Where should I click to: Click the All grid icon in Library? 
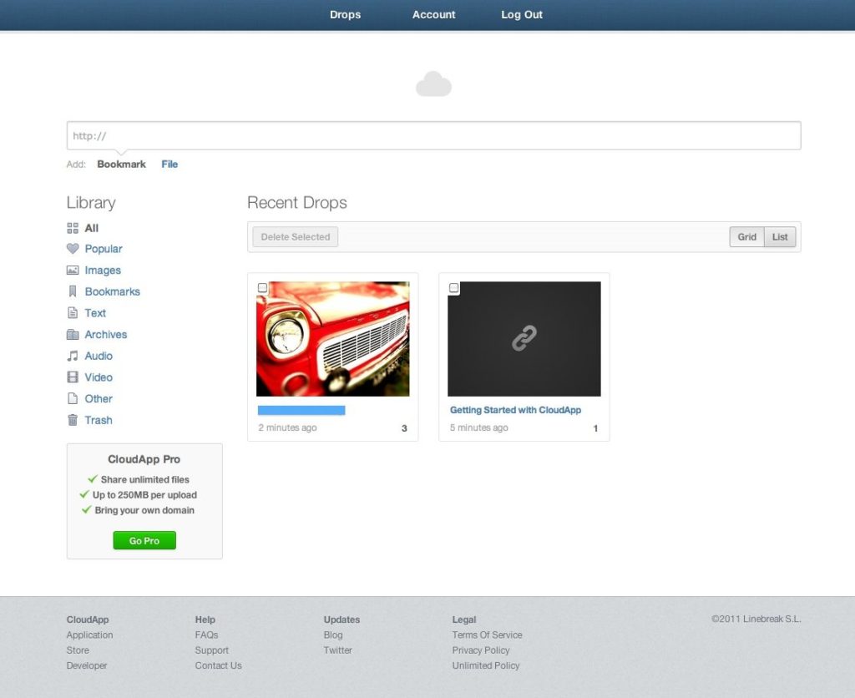pyautogui.click(x=73, y=228)
